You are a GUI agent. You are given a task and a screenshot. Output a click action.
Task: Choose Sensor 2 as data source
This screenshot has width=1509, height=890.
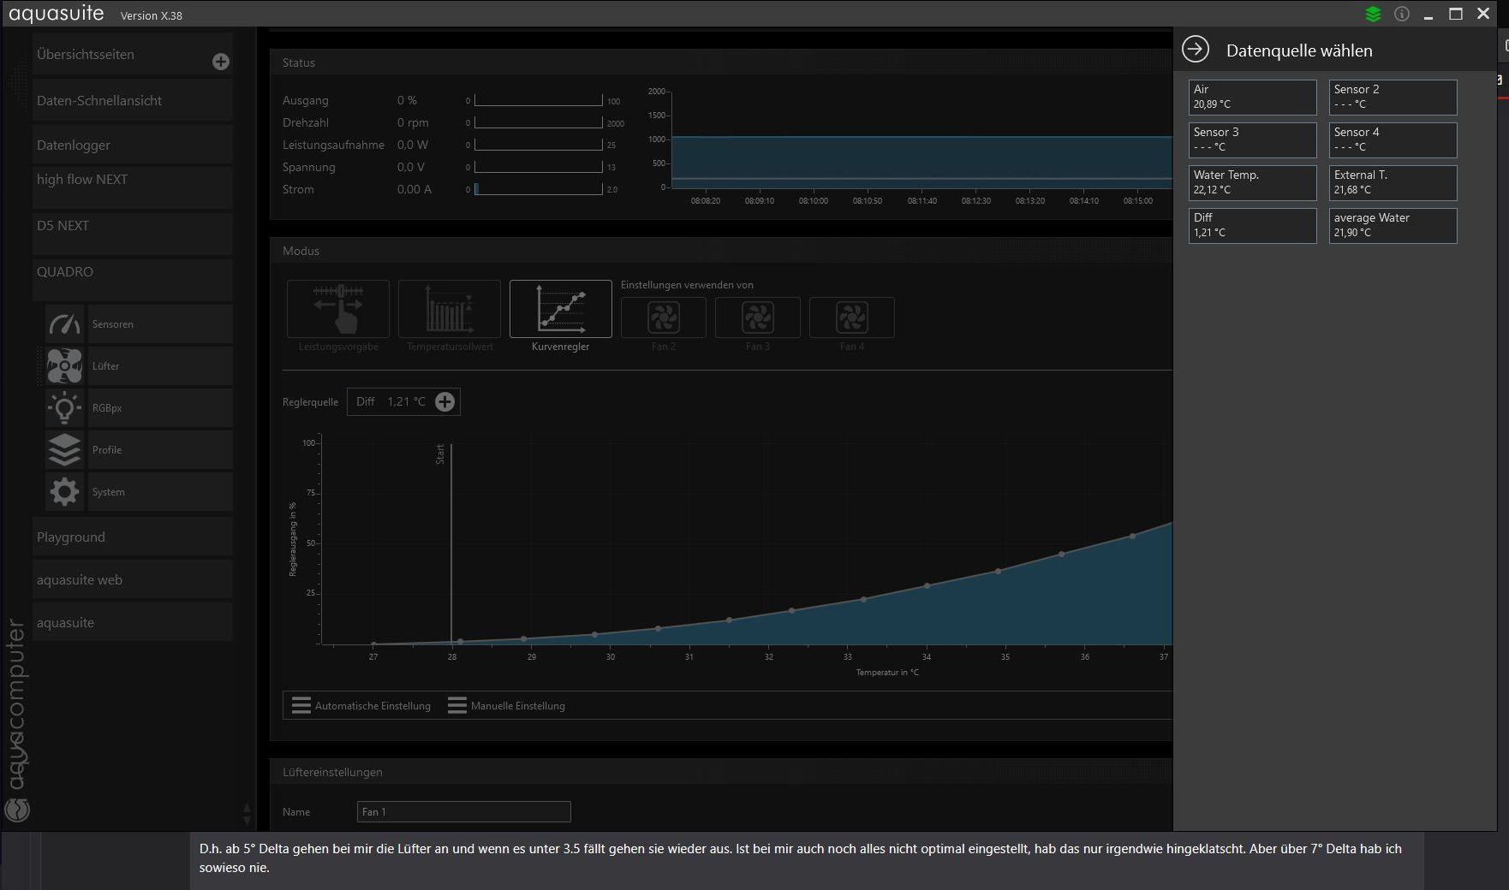coord(1393,98)
